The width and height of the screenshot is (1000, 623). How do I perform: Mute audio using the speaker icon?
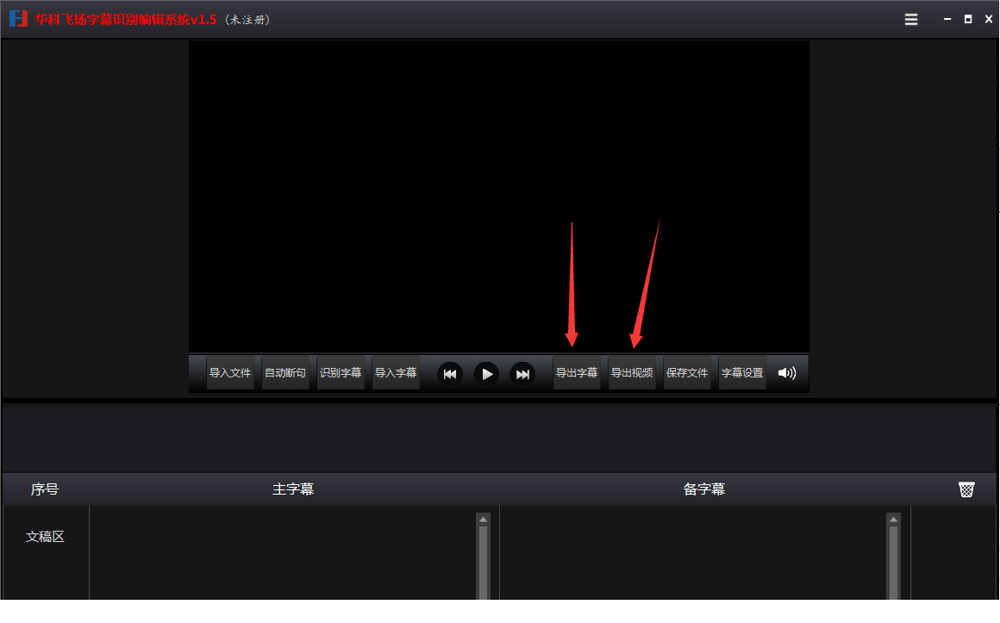(x=787, y=373)
